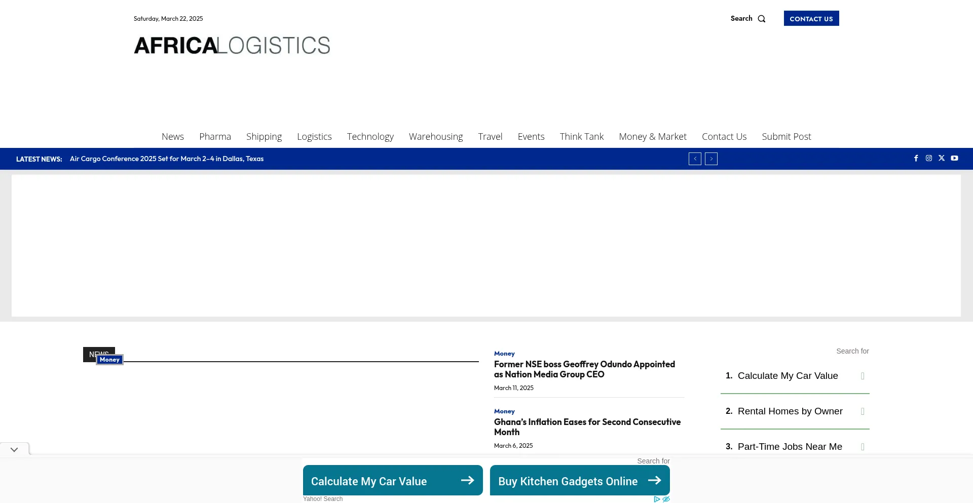Image resolution: width=973 pixels, height=503 pixels.
Task: Expand the Part-Time Jobs Near Me suggestion
Action: 862,447
